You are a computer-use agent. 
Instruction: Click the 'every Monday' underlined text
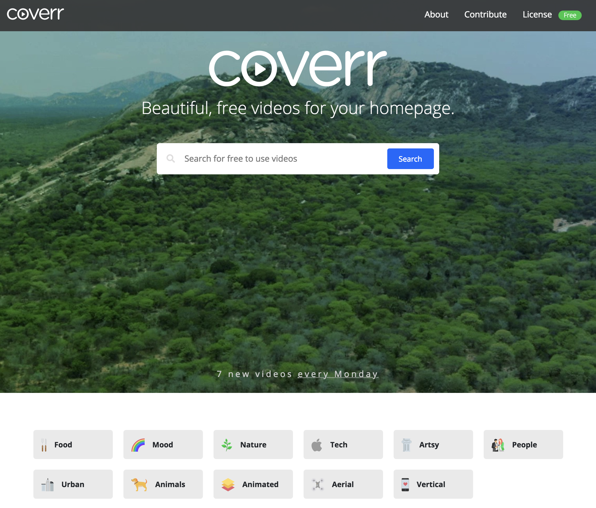[338, 374]
